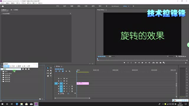Expand the third effects folder (Audio Effects)
This screenshot has height=106, width=189.
pyautogui.click(x=1, y=75)
